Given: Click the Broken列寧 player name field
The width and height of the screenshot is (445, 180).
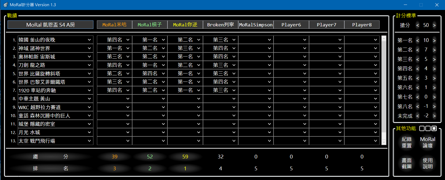Looking at the screenshot, I should [220, 25].
